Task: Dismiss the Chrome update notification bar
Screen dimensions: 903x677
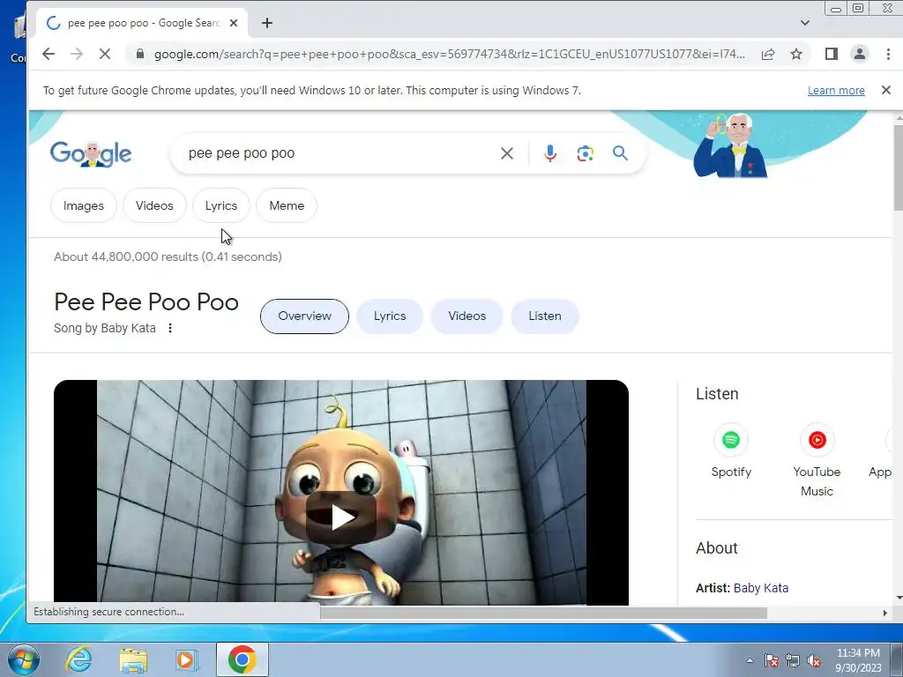Action: coord(885,90)
